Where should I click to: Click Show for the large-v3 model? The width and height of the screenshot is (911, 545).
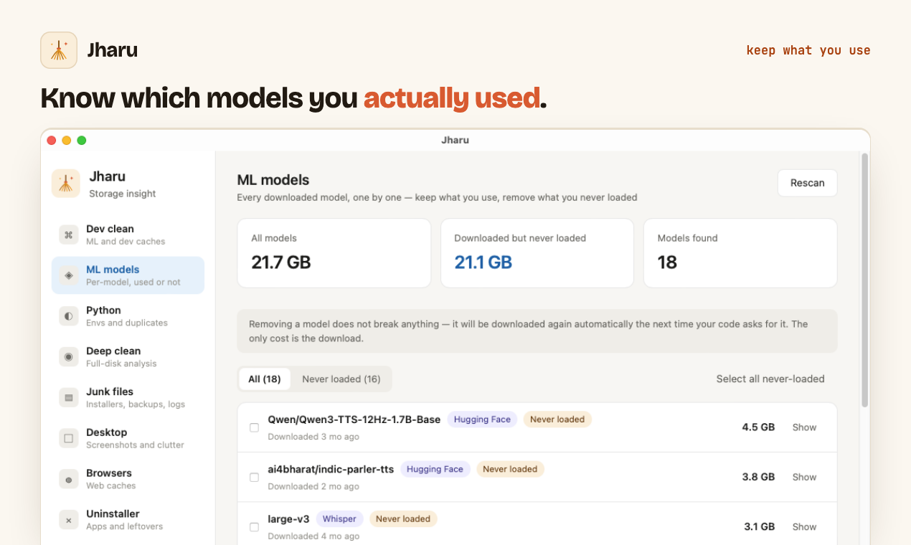coord(804,527)
